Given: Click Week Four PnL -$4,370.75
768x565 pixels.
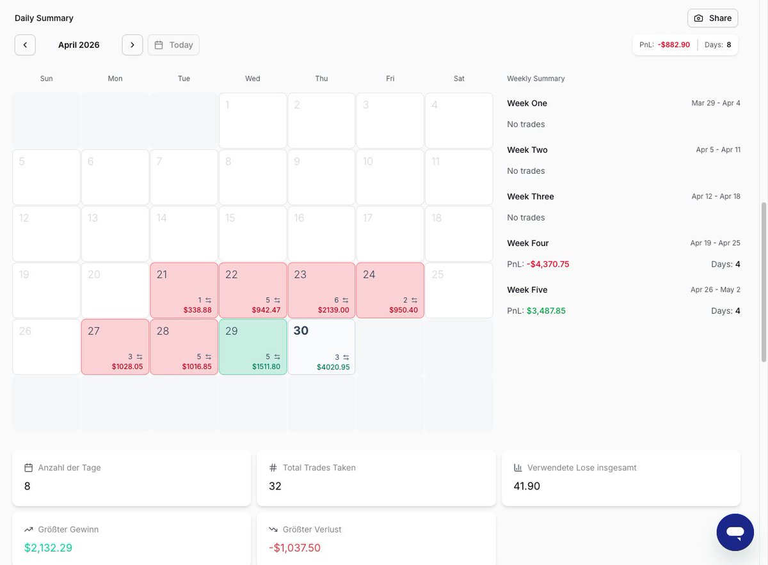Looking at the screenshot, I should pos(548,264).
